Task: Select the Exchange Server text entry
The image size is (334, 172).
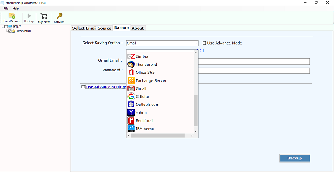Action: (x=151, y=80)
